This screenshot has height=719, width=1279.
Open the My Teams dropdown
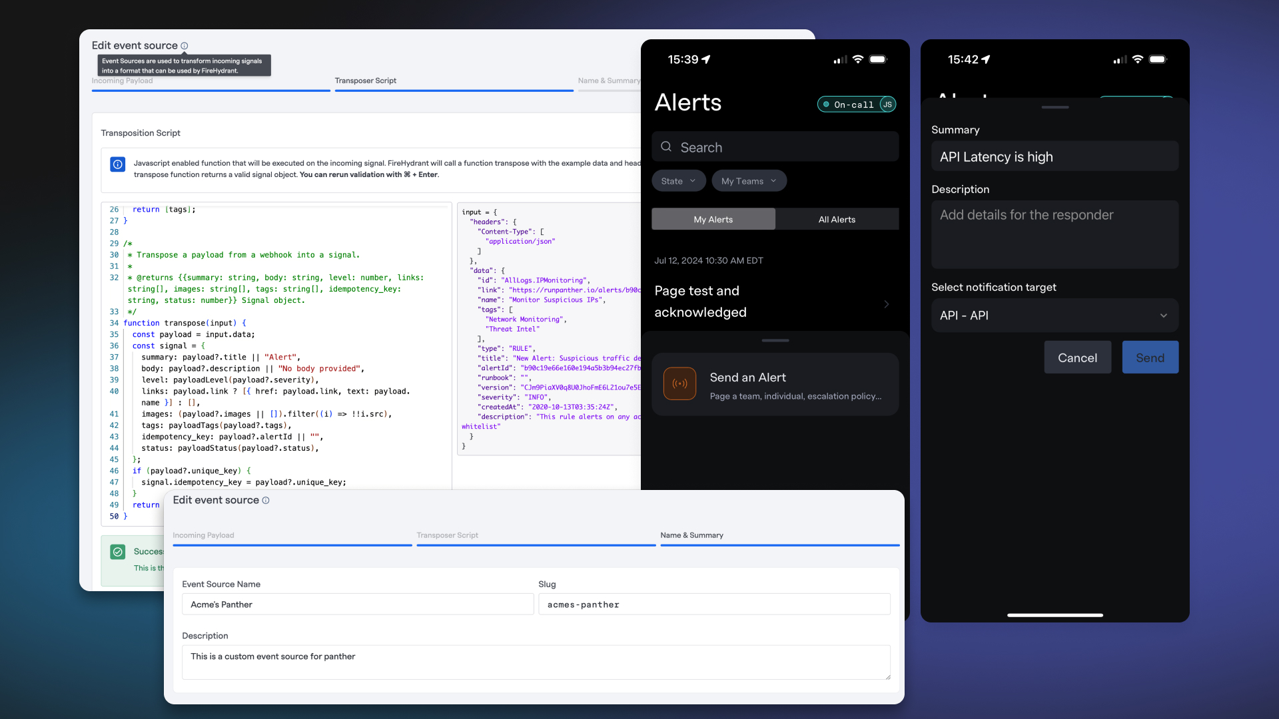[x=749, y=180]
